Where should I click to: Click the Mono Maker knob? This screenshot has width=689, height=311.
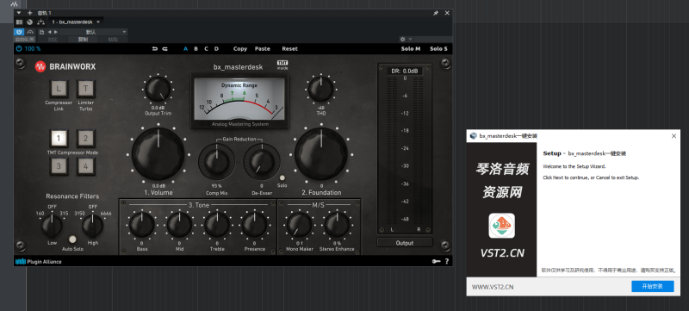[299, 225]
